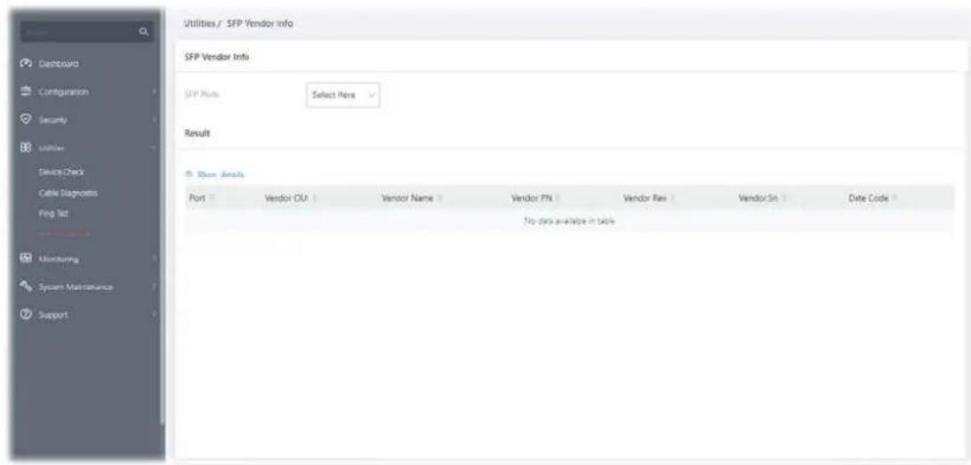Click the icon beside Show details
This screenshot has height=465, width=971.
189,174
